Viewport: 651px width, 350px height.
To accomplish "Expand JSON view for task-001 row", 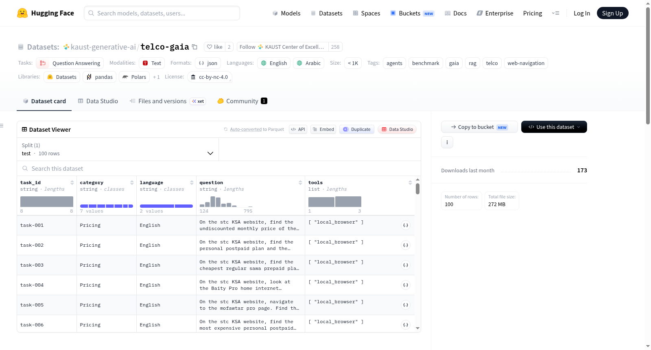I will (406, 225).
